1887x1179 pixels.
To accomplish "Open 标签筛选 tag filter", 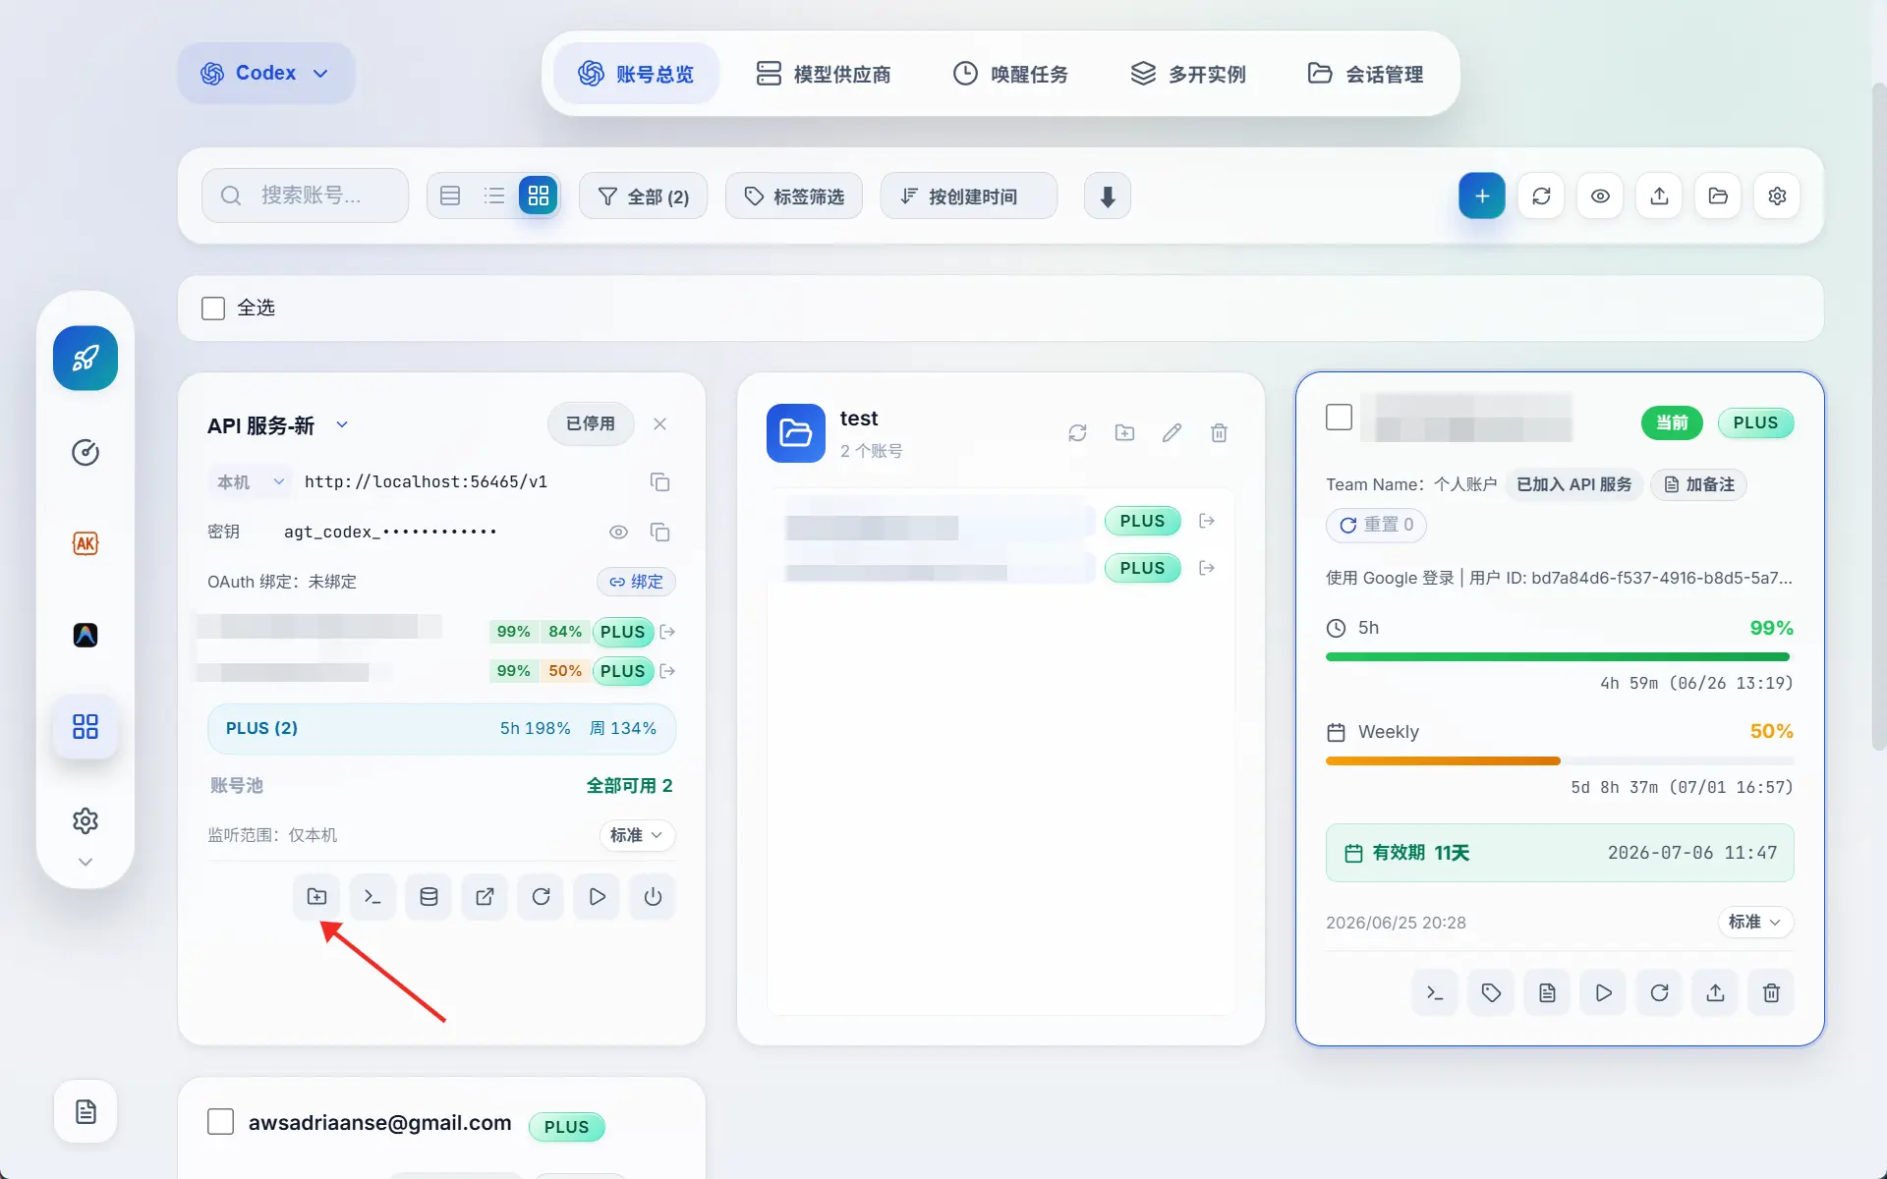I will [794, 196].
